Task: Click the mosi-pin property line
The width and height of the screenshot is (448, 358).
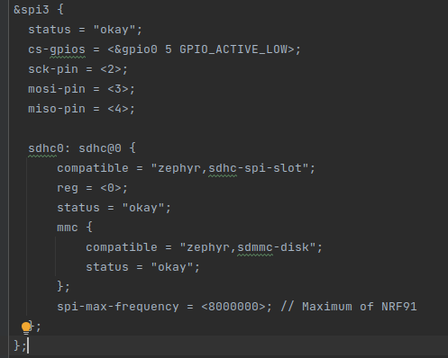Action: (x=81, y=89)
